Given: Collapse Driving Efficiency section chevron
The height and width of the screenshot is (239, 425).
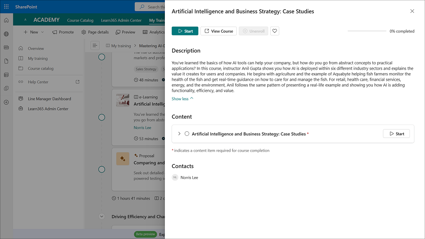Looking at the screenshot, I should (101, 217).
